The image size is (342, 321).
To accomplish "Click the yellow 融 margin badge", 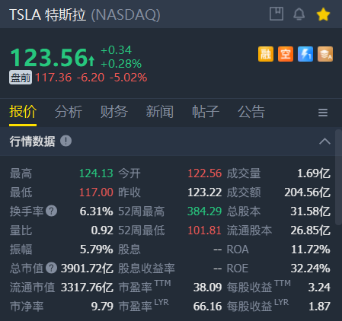I will click(266, 54).
